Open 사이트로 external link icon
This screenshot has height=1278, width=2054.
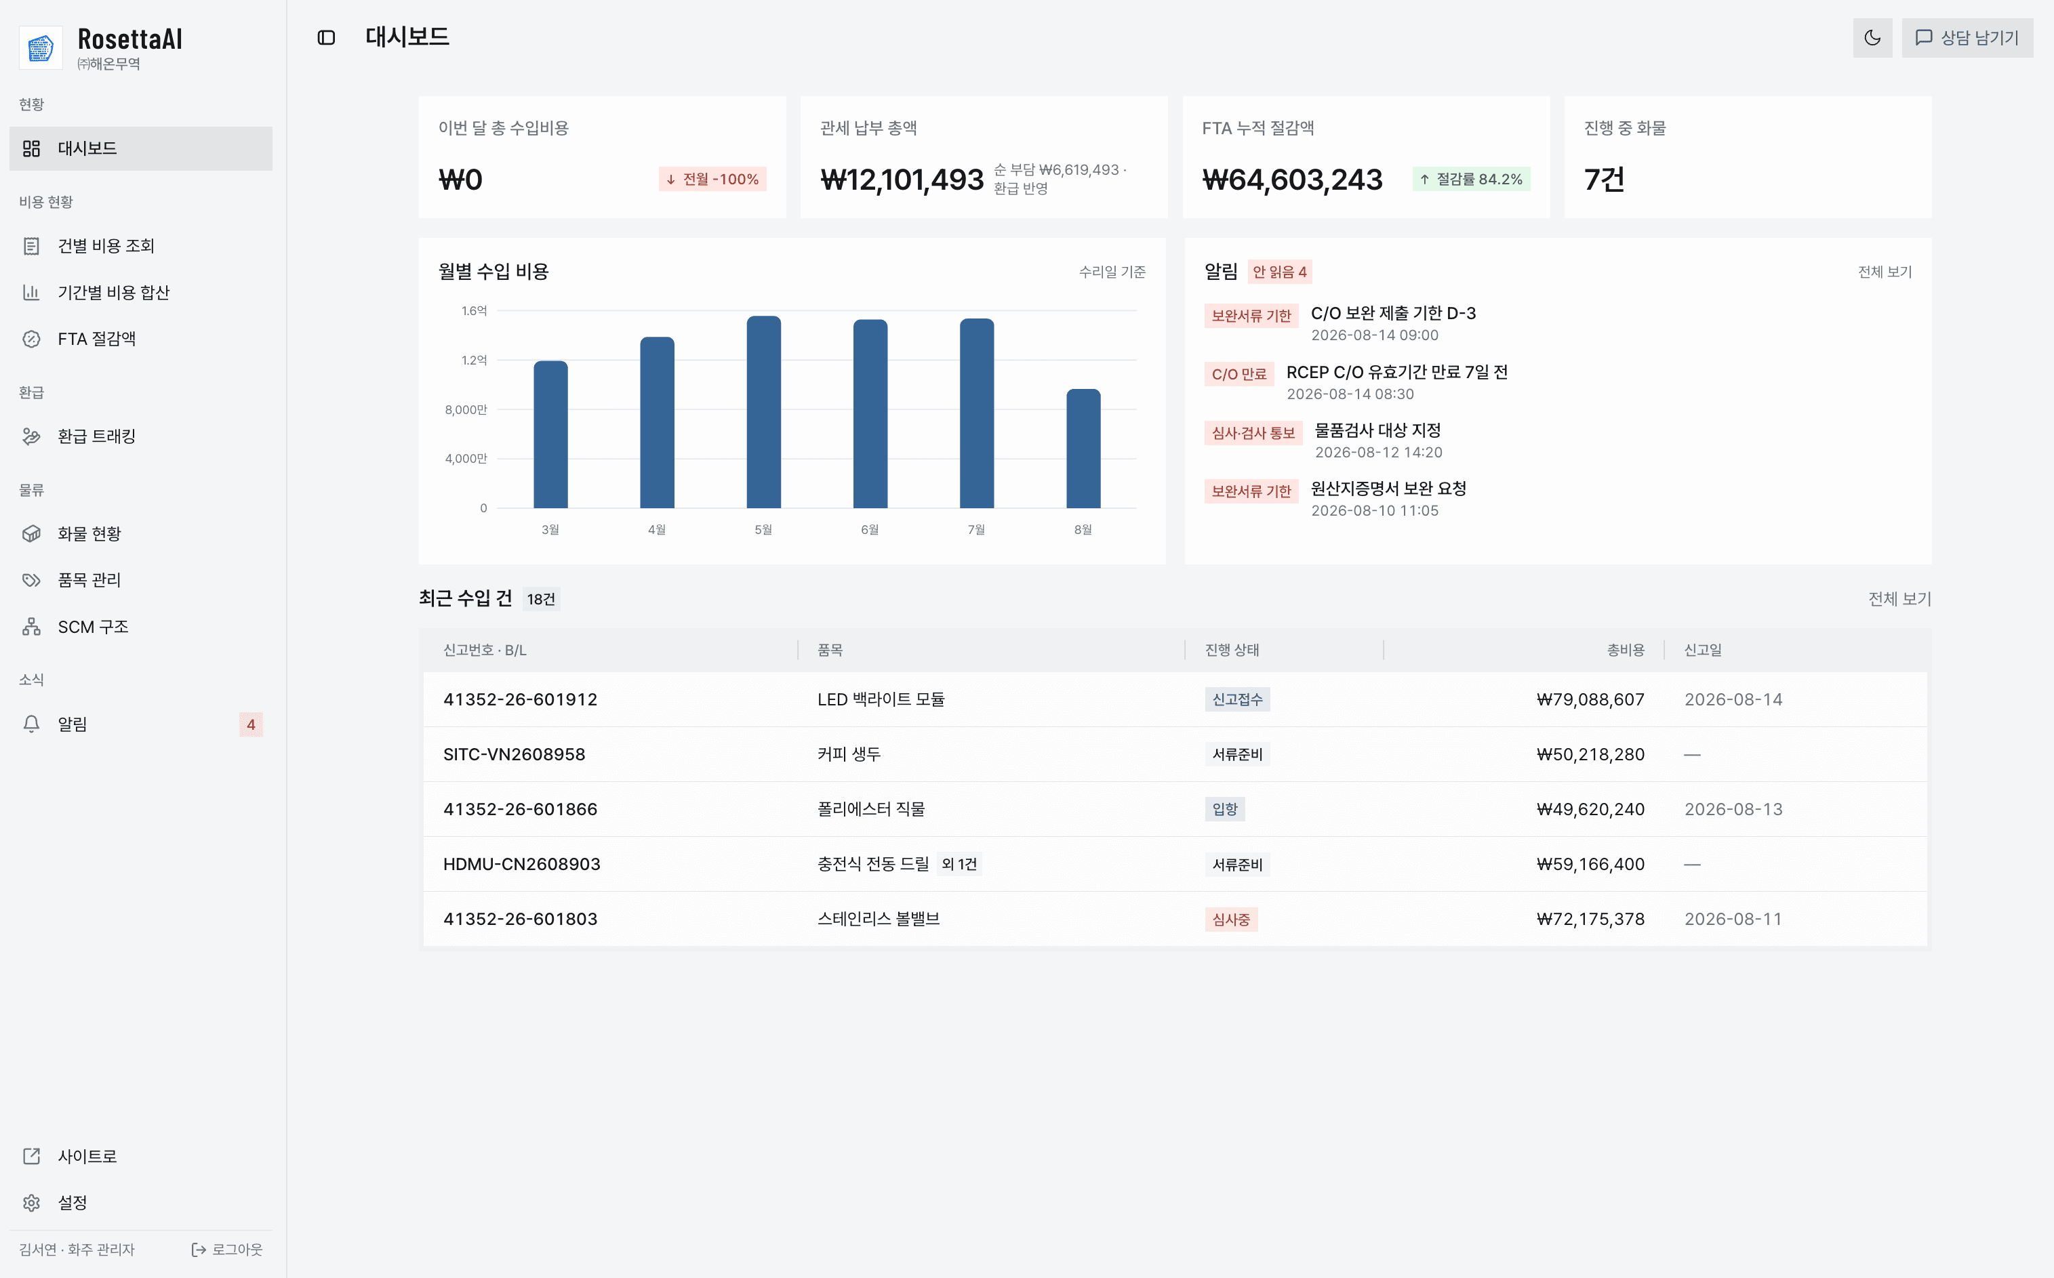(31, 1156)
